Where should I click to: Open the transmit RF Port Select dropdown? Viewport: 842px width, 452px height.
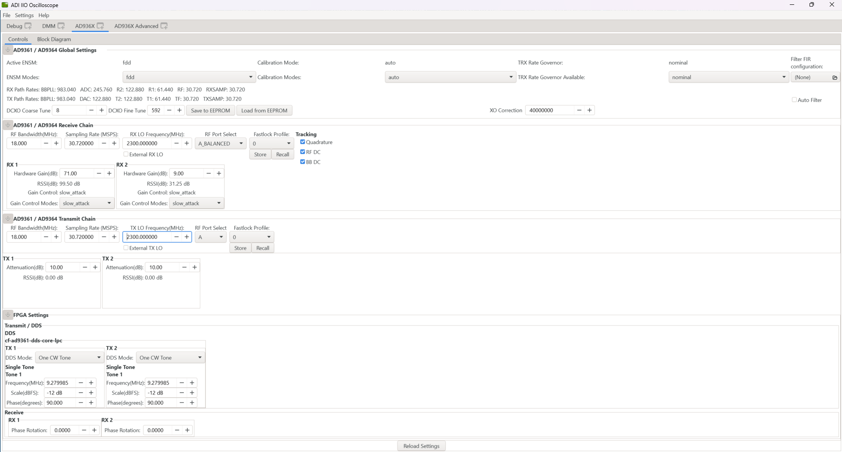(x=211, y=237)
